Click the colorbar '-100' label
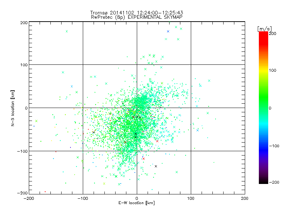The width and height of the screenshot is (288, 216). point(274,146)
